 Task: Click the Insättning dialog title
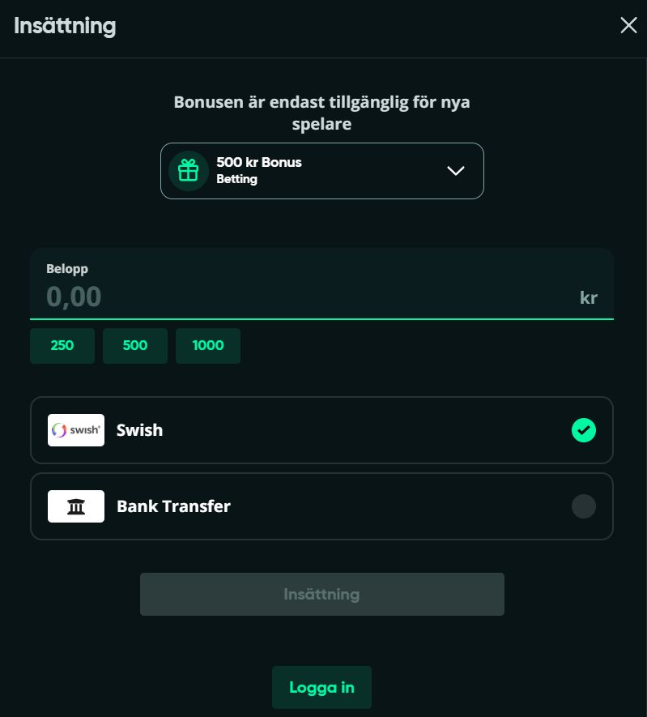pos(65,26)
